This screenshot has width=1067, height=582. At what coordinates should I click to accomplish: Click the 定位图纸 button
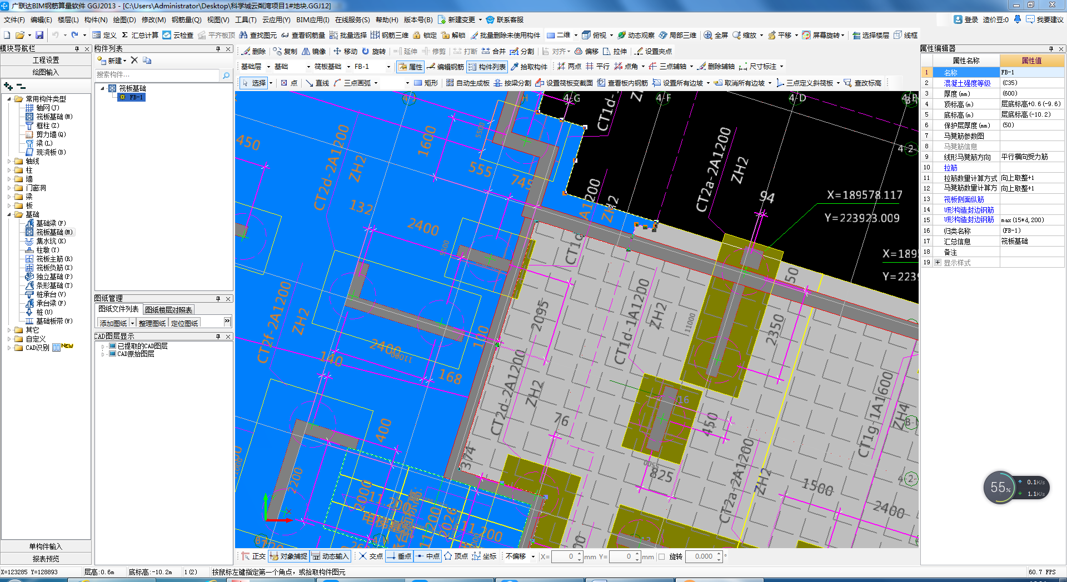[x=185, y=323]
